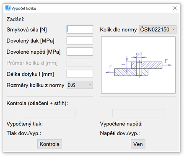Focus the Smyková síla [N] input field
Image resolution: width=184 pixels, height=156 pixels.
pos(80,29)
